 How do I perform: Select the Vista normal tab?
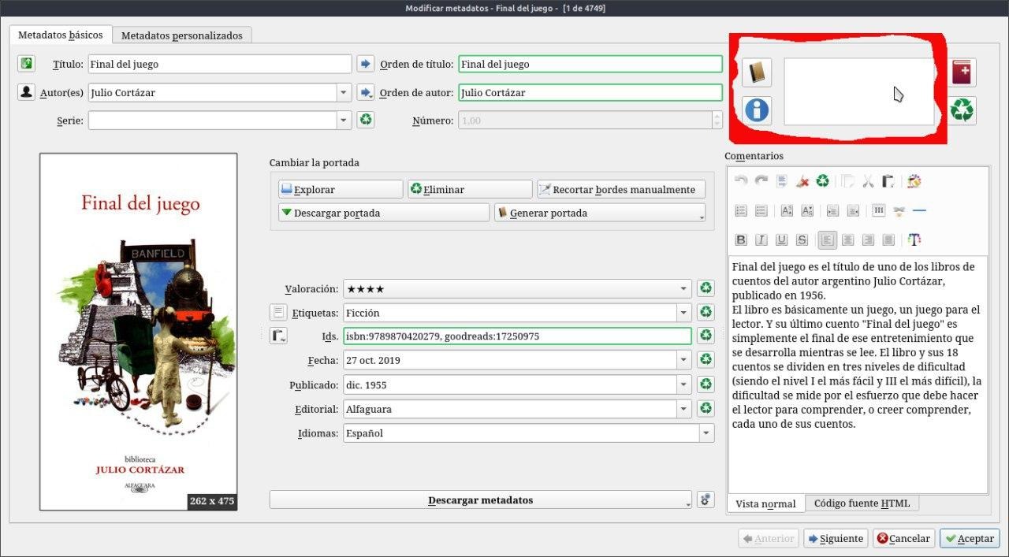(765, 503)
